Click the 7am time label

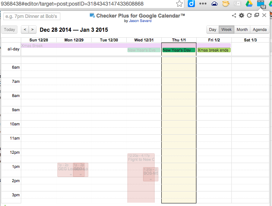[x=16, y=81]
